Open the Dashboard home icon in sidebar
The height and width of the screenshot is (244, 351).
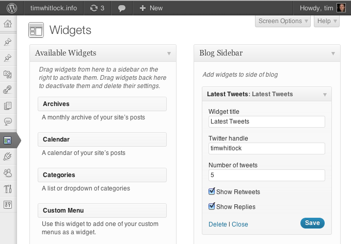click(x=8, y=24)
